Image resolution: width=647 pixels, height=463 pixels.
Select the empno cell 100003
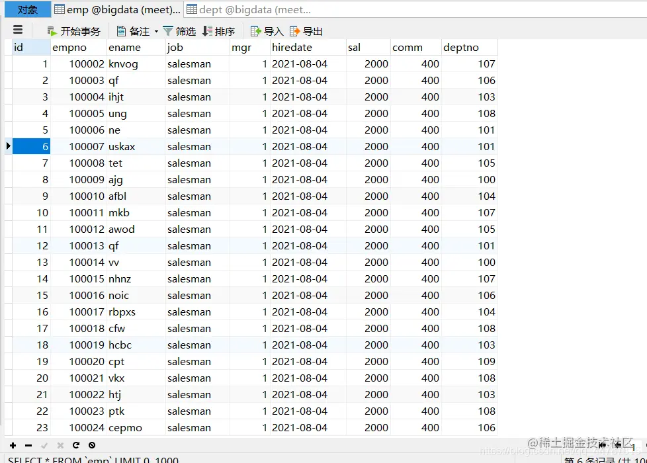tap(79, 81)
